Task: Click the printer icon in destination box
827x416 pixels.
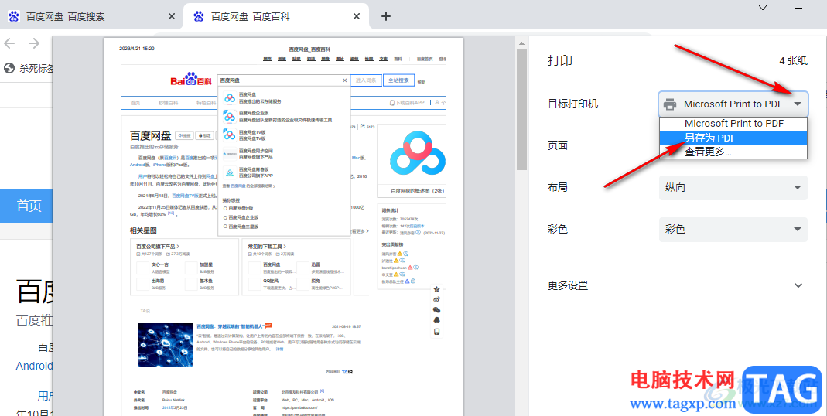Action: (670, 104)
